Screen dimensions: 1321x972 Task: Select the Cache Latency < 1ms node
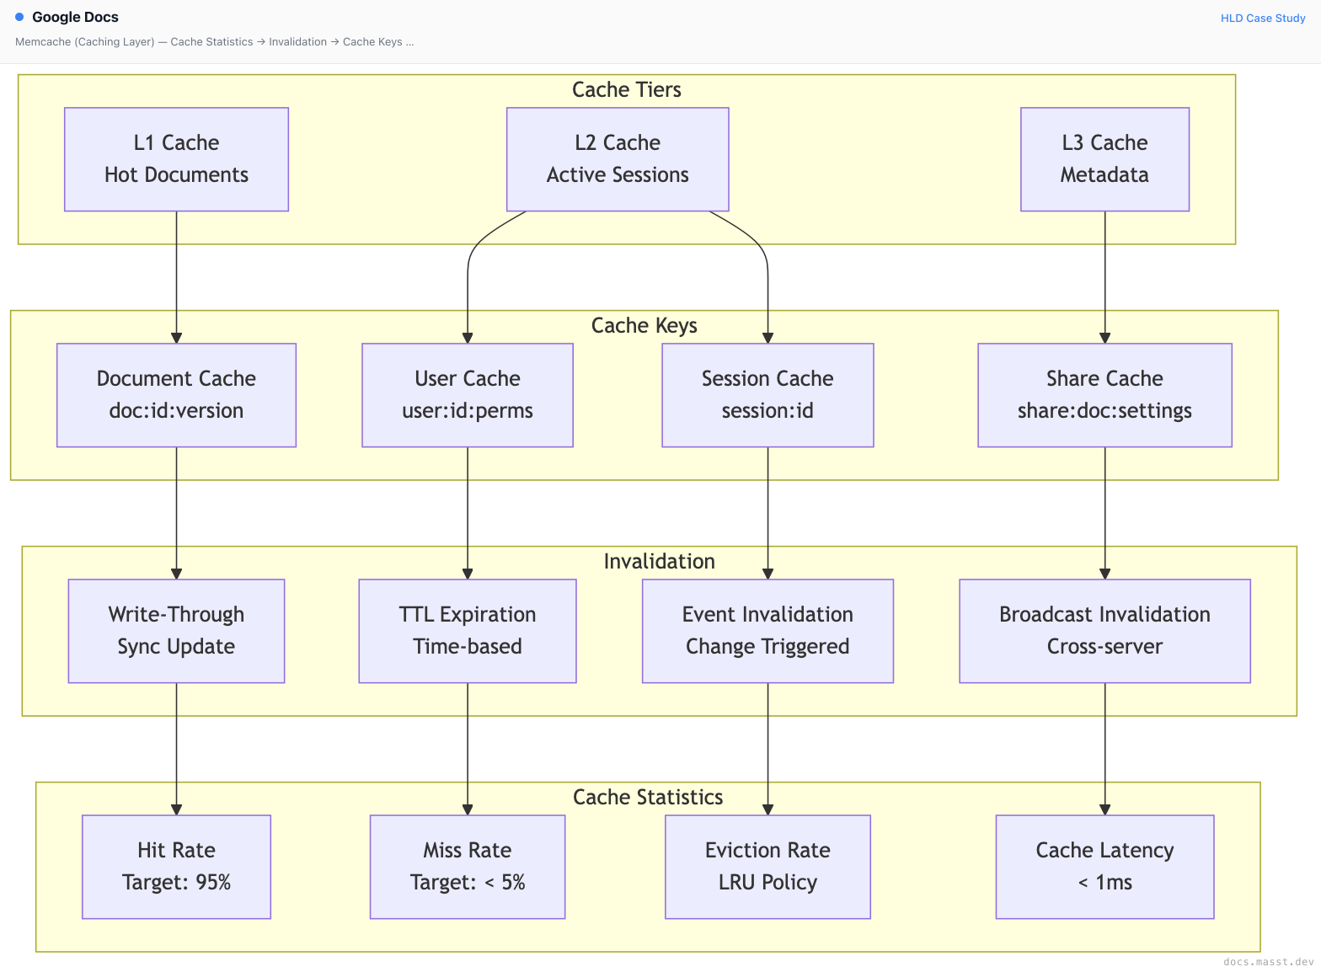tap(1104, 867)
